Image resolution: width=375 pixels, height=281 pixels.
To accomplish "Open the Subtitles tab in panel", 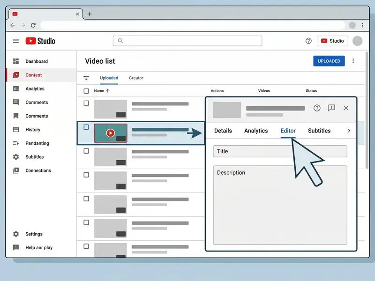I will tap(319, 131).
